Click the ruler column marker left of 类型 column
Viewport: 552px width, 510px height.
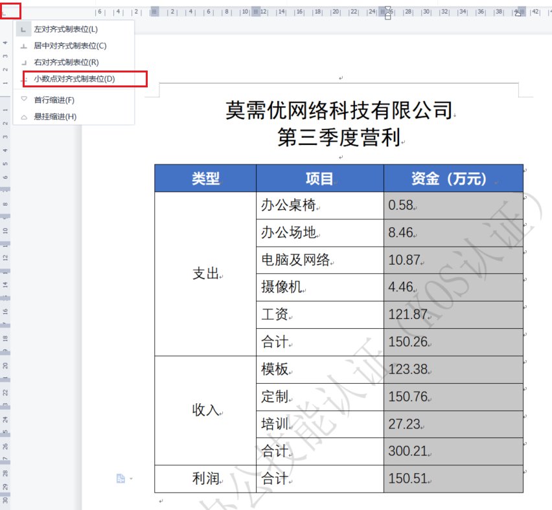pyautogui.click(x=155, y=12)
